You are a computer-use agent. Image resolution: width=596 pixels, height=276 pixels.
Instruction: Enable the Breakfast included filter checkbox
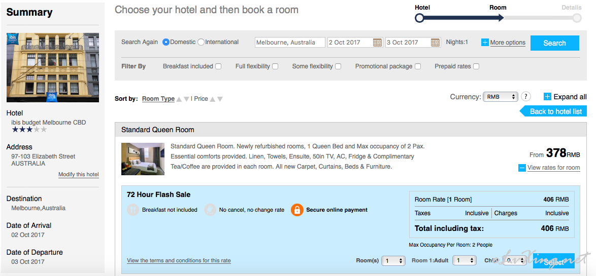click(218, 66)
